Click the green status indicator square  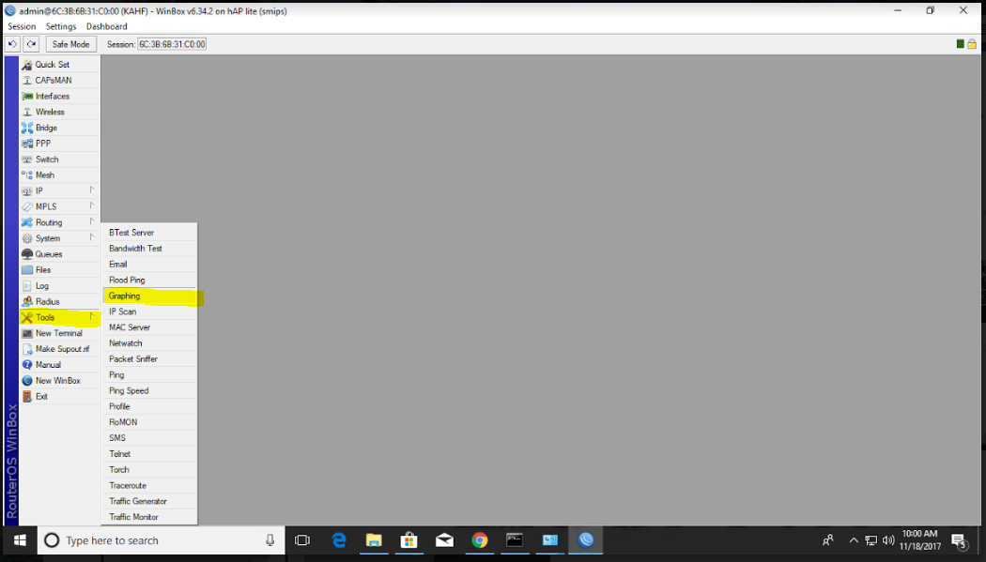(x=961, y=44)
